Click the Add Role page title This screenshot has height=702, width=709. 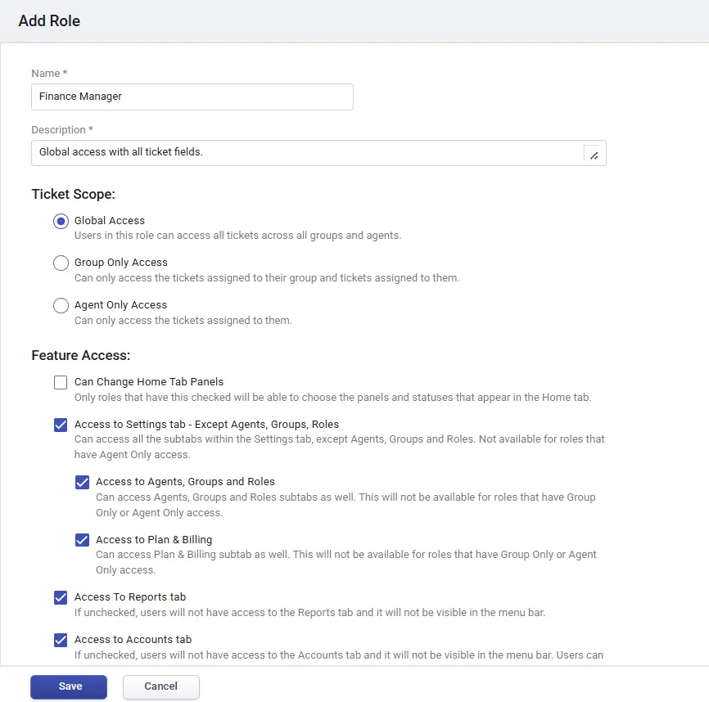49,21
